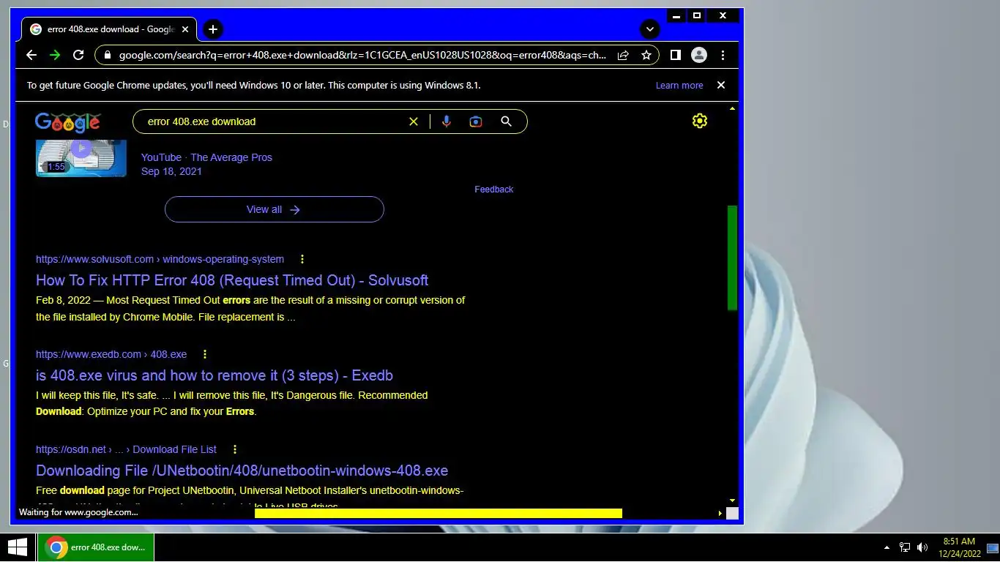
Task: Maximize the Chrome window
Action: tap(697, 15)
